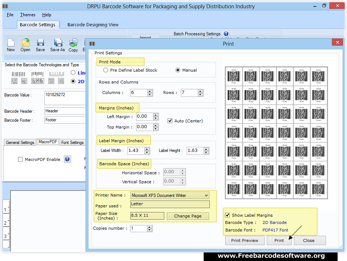Viewport: 347px width, 261px height.
Task: Decrease the Label Height value
Action: 206,152
